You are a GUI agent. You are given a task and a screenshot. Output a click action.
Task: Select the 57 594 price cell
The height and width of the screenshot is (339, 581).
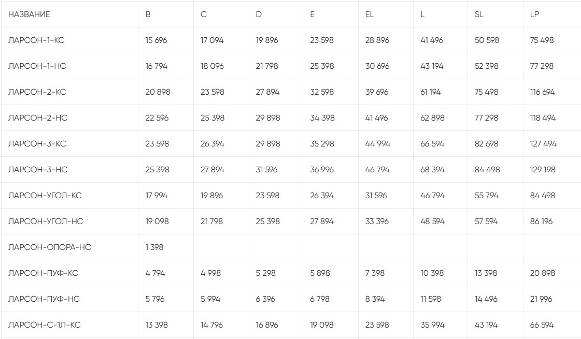(486, 222)
